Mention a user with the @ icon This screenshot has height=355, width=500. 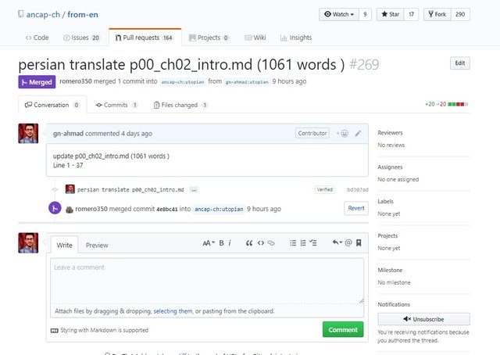click(x=348, y=244)
